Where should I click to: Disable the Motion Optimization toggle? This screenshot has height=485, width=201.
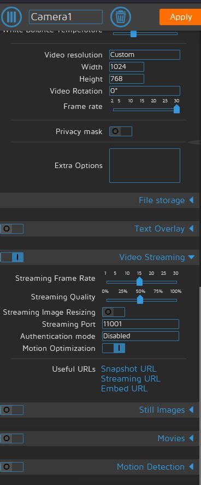(x=114, y=348)
